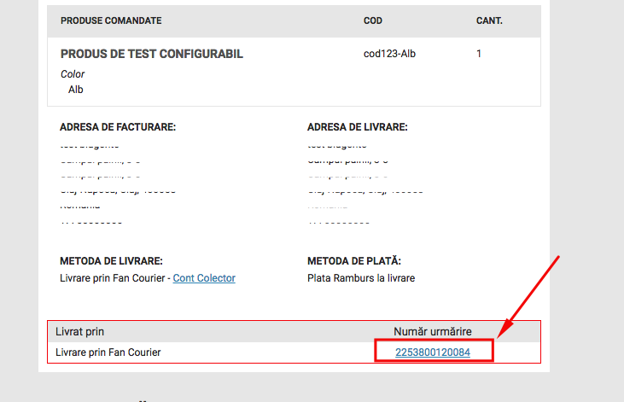Open tracking number 2253800120084
This screenshot has width=624, height=402.
tap(433, 352)
